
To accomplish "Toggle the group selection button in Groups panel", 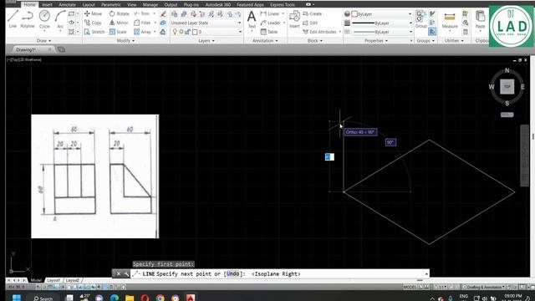I will pos(432,32).
